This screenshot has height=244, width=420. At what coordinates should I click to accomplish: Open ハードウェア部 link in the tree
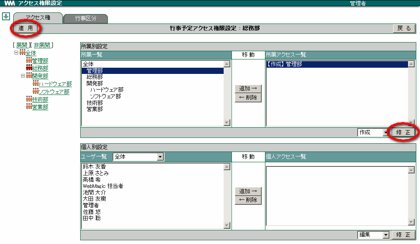(x=55, y=84)
